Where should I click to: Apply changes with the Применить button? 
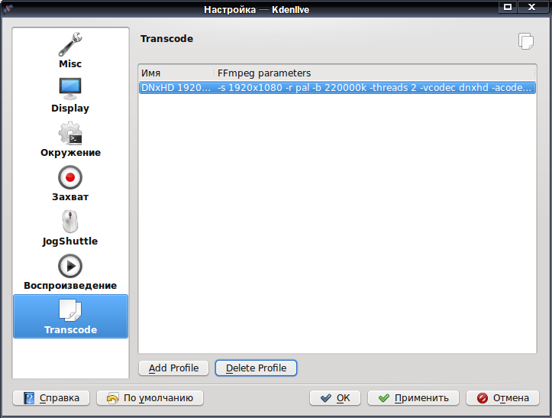tap(413, 398)
